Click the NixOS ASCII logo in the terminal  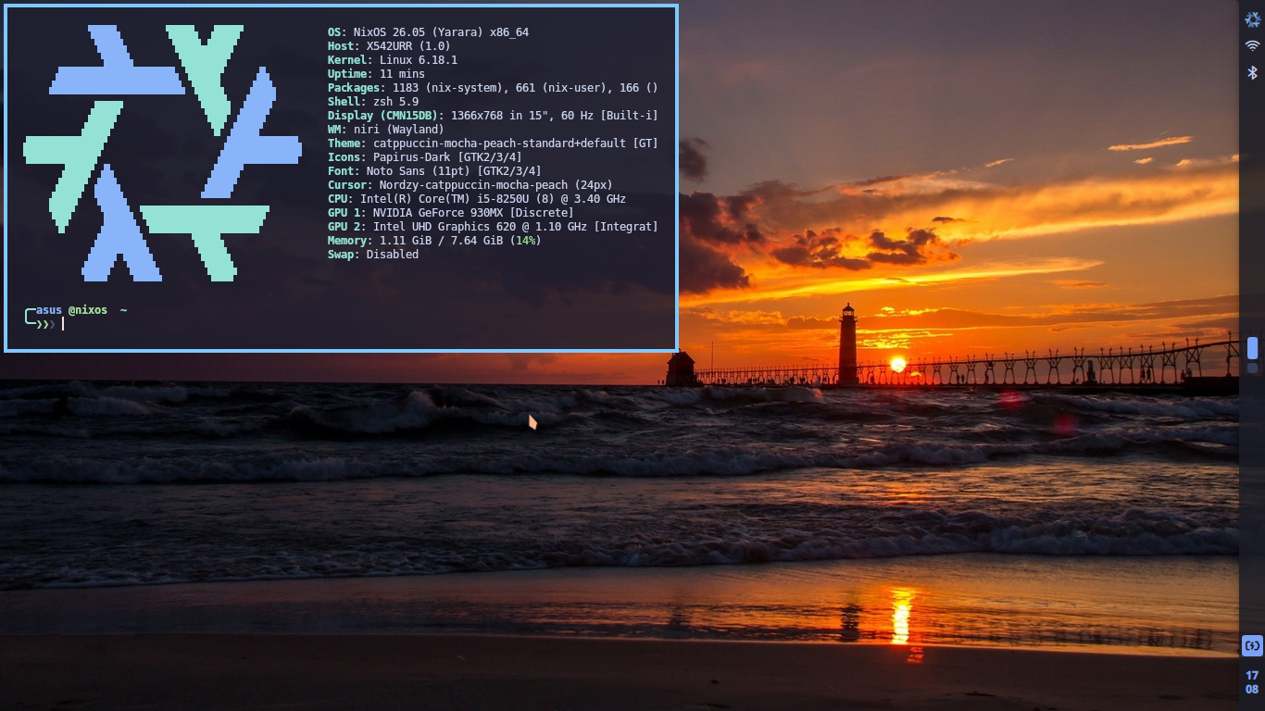click(x=162, y=153)
